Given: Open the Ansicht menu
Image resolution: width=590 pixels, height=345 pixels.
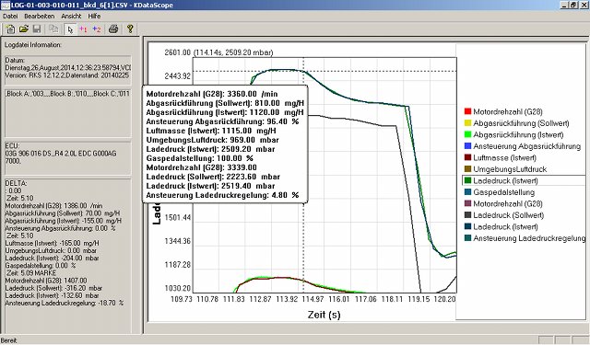Looking at the screenshot, I should (71, 17).
